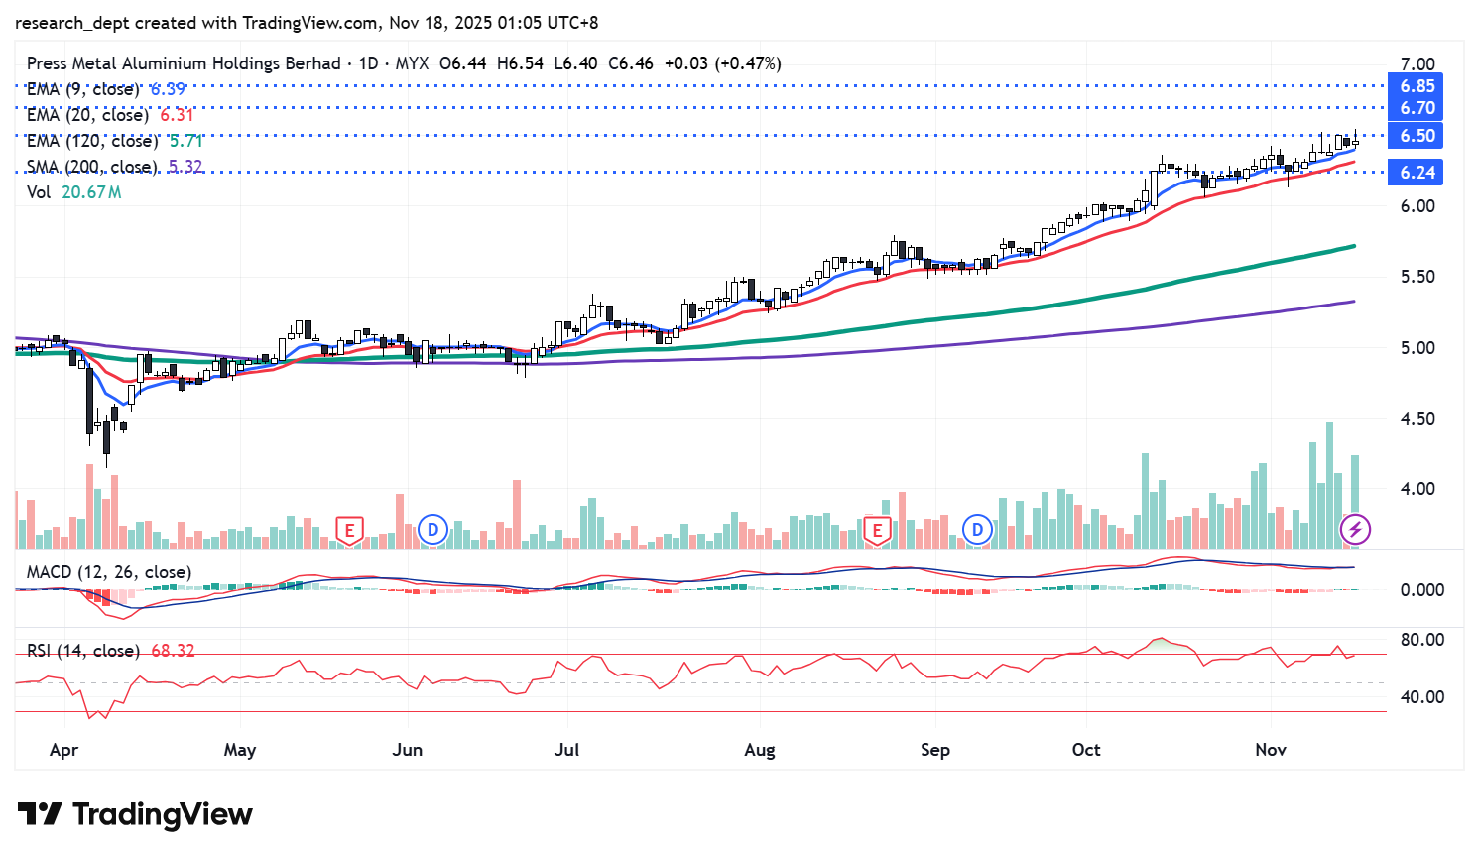Click the research_dept created with TradingView.com header

pyautogui.click(x=307, y=22)
